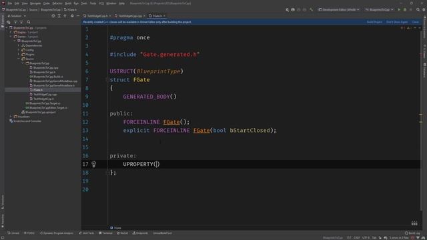Select BlueprintsToCpp.Build.cs in the tree
Image resolution: width=427 pixels, height=240 pixels.
pyautogui.click(x=48, y=77)
